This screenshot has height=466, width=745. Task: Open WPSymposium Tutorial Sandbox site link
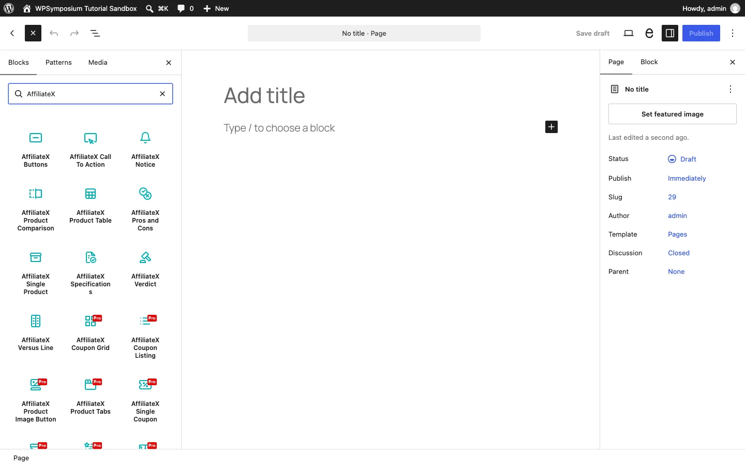point(80,8)
